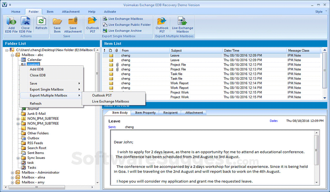Collapse the Mailbox - abc node
This screenshot has height=192, width=330.
(x=12, y=55)
